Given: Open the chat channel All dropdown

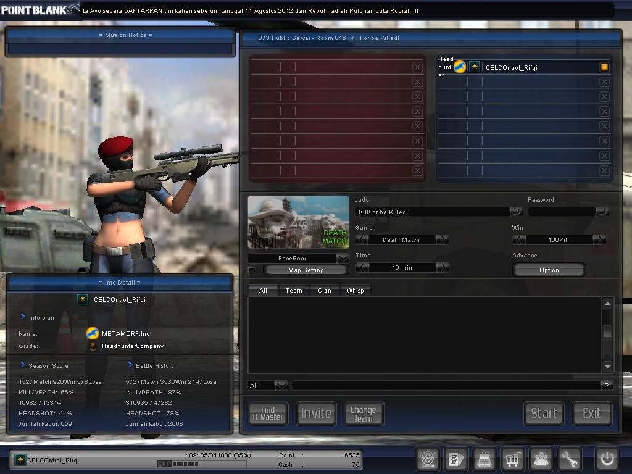Looking at the screenshot, I should tap(281, 385).
